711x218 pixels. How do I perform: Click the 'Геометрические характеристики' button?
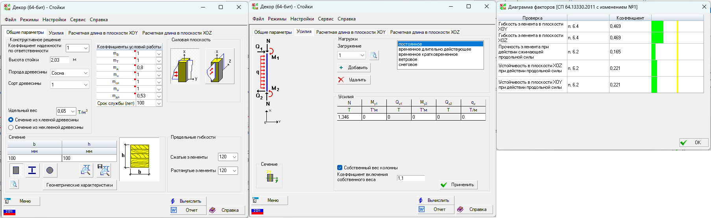pyautogui.click(x=79, y=185)
